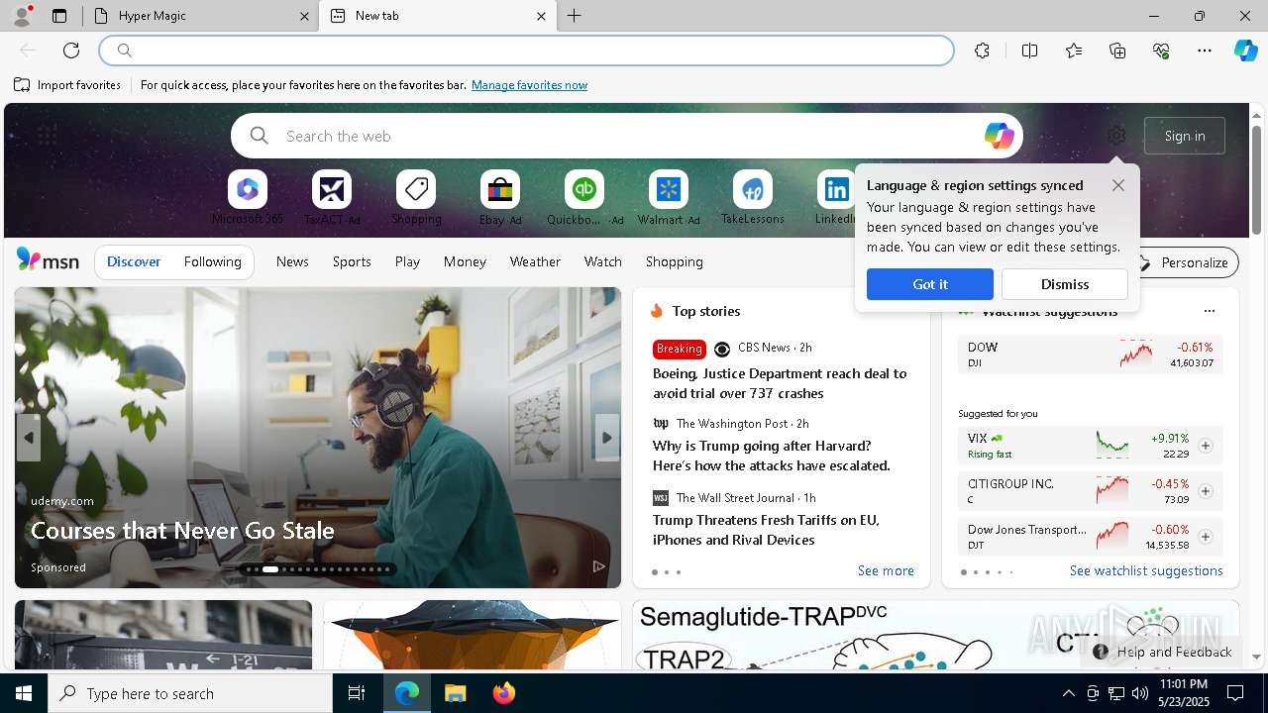Image resolution: width=1268 pixels, height=713 pixels.
Task: Toggle split screen view
Action: coord(1029,51)
